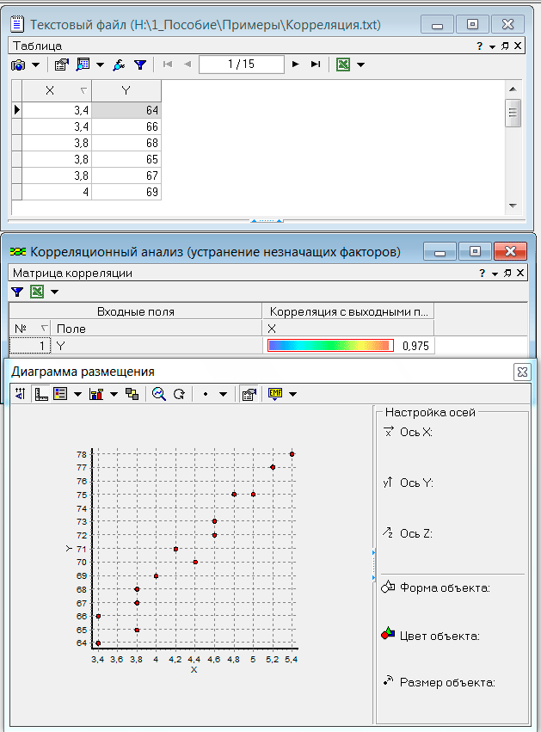Select the cell with value 64 in the Y column
541x732 pixels.
126,110
